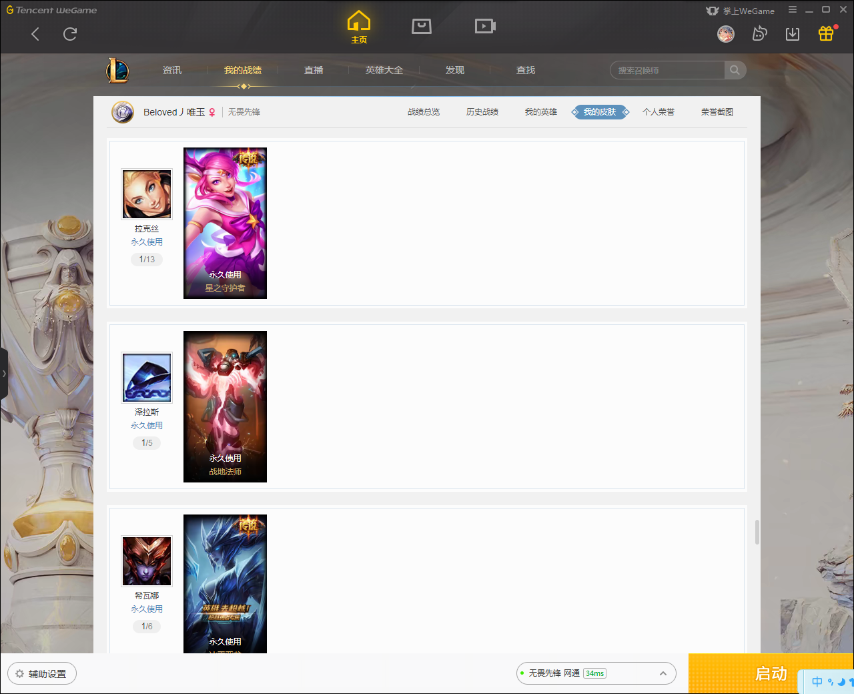Open the download manager icon
Image resolution: width=854 pixels, height=694 pixels.
[x=793, y=34]
